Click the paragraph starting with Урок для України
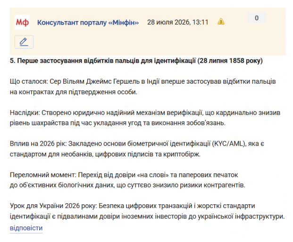This screenshot has width=293, height=242. point(147,211)
